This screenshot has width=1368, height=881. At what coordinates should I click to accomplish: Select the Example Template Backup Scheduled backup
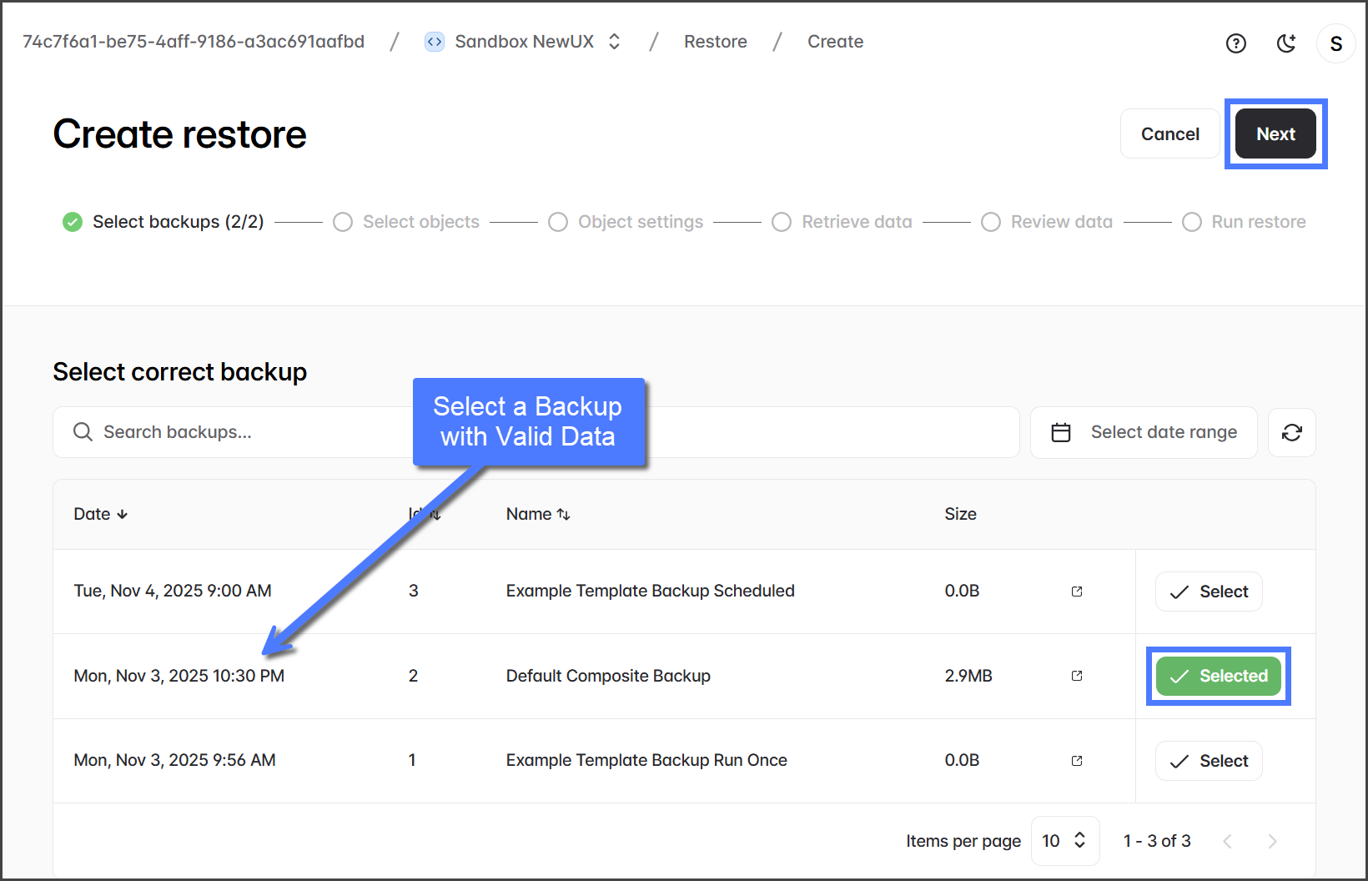point(1208,592)
